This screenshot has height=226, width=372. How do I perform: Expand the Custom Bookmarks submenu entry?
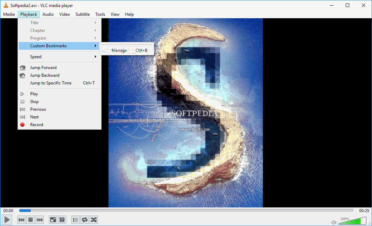pos(59,46)
